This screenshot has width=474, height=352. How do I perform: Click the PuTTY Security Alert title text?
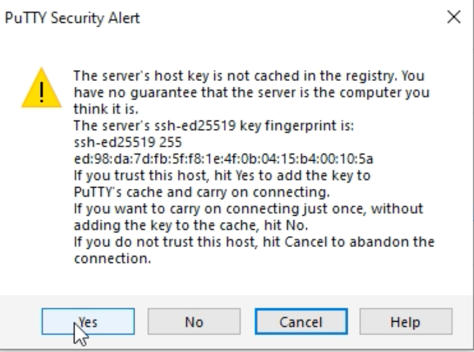click(x=73, y=18)
